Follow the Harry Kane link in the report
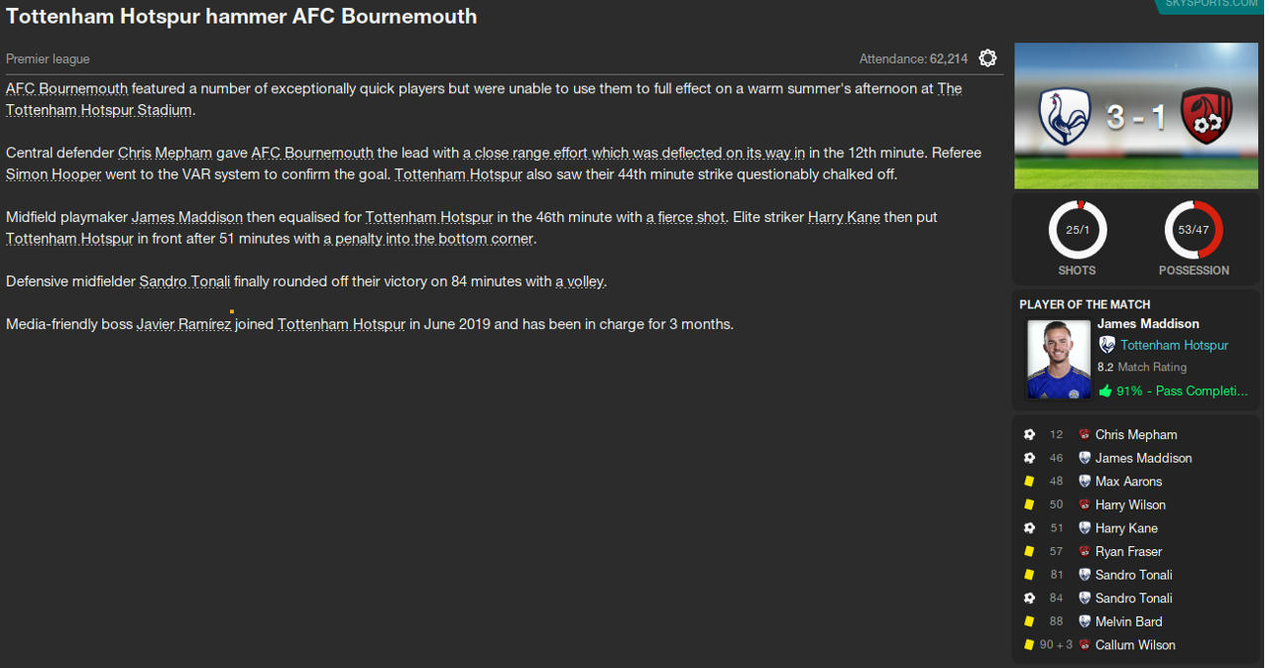 coord(844,217)
